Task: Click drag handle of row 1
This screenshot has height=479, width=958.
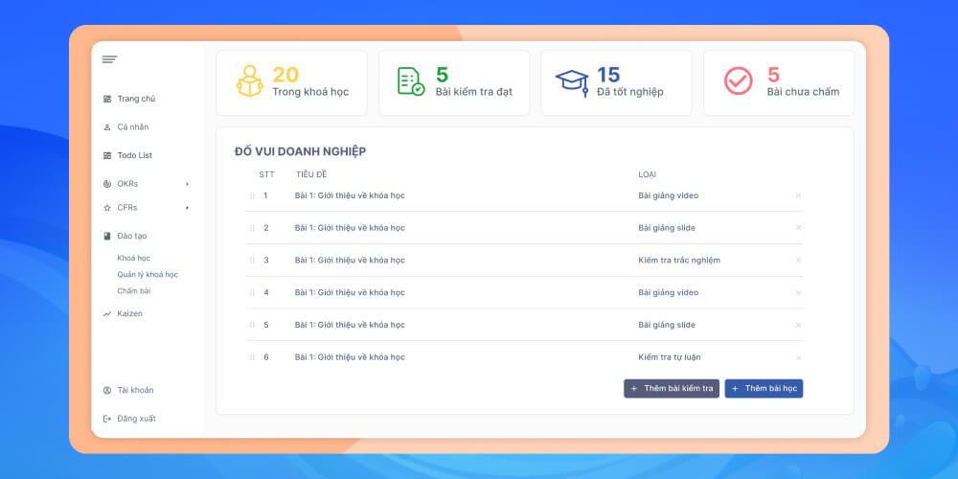Action: coord(252,196)
